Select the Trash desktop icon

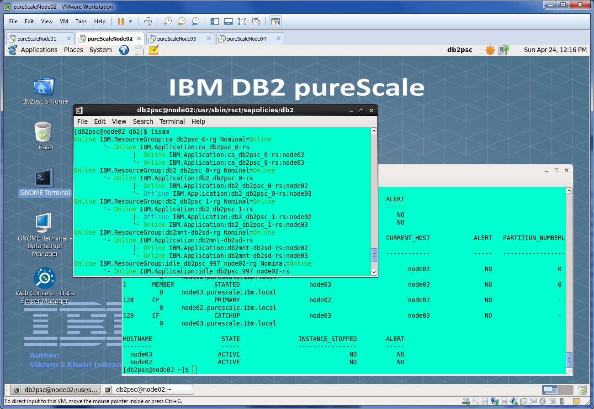pos(45,136)
